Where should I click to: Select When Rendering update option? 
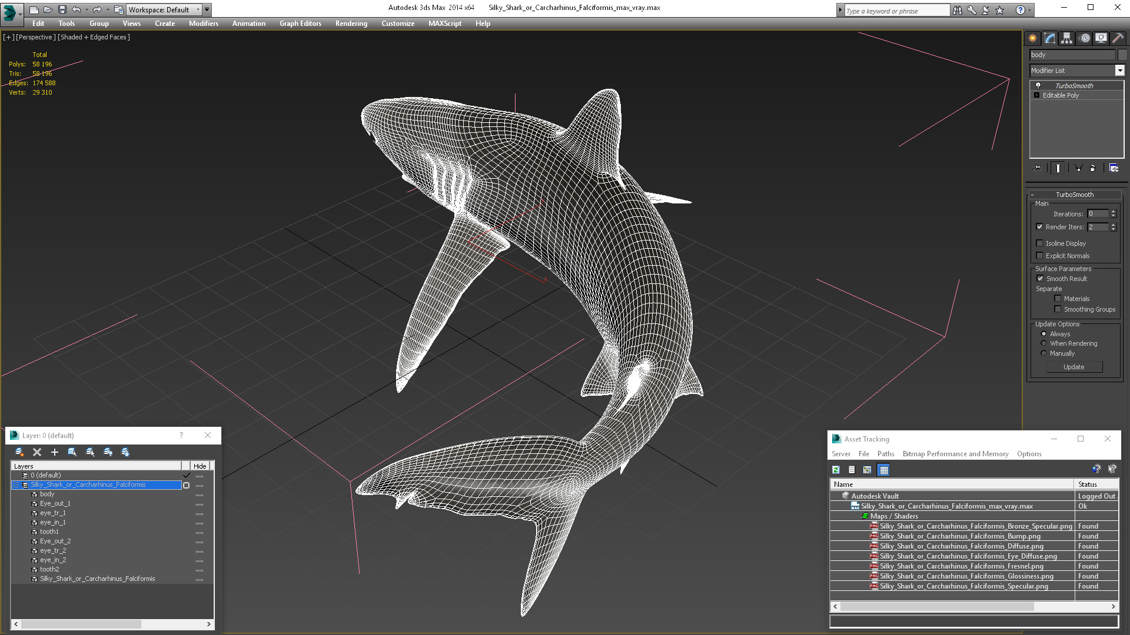(x=1043, y=343)
